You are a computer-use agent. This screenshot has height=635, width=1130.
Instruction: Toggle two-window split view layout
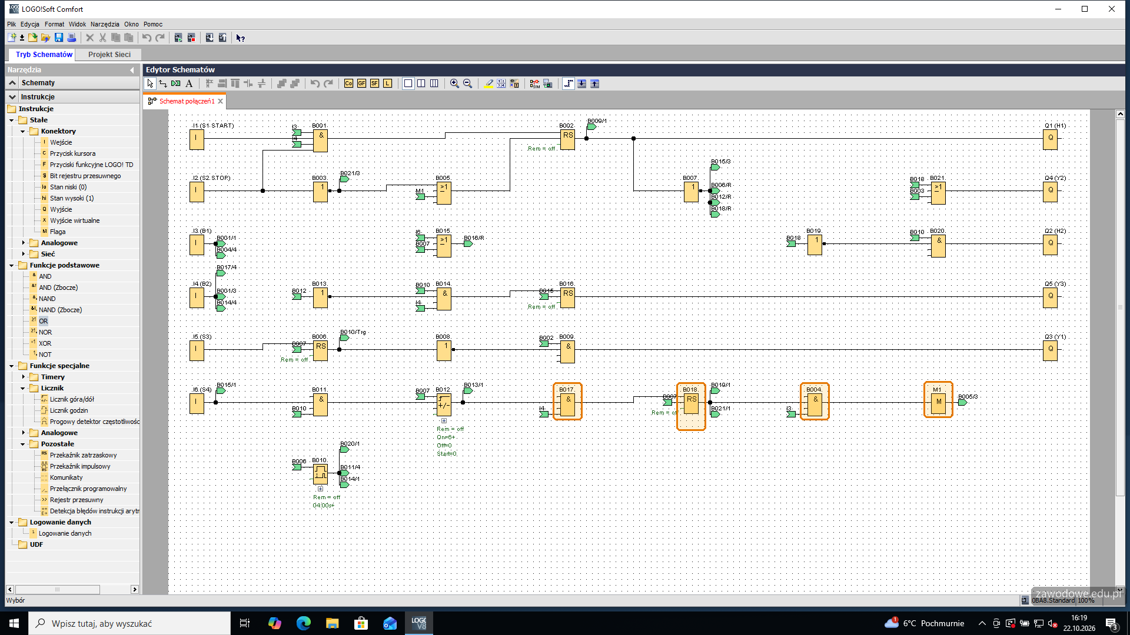421,83
